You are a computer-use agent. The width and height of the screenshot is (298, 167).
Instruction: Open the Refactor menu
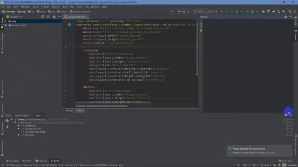tap(56, 6)
